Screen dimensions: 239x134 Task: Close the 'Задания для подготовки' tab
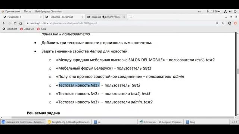pos(124,17)
